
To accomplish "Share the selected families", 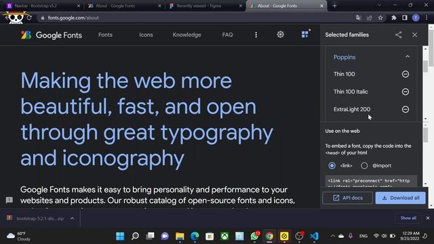I will 398,35.
